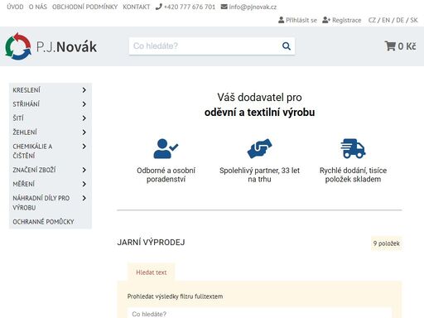Image resolution: width=424 pixels, height=318 pixels.
Task: Switch language to CZ
Action: (372, 20)
